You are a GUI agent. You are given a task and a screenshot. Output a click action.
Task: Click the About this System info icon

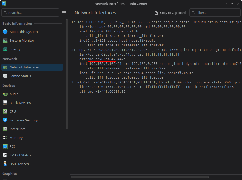click(x=5, y=32)
